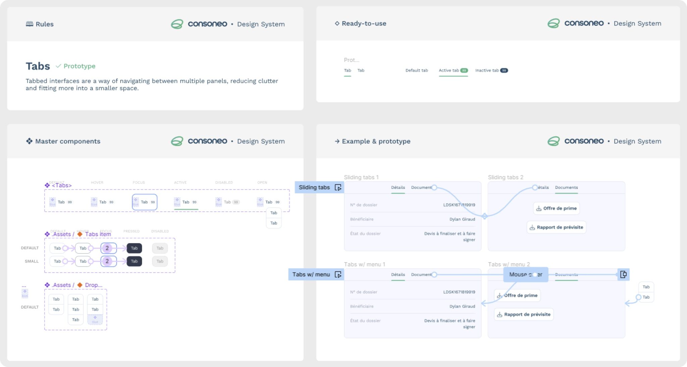Click the OPEN state tab in <Tabs>
This screenshot has width=687, height=367.
tap(269, 202)
